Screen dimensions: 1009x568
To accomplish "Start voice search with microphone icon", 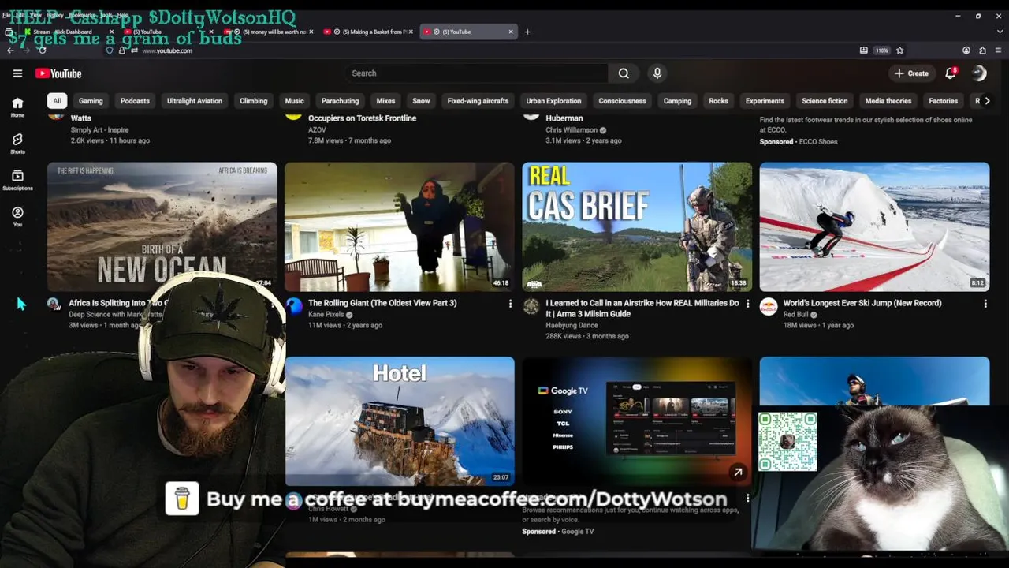I will click(x=657, y=73).
